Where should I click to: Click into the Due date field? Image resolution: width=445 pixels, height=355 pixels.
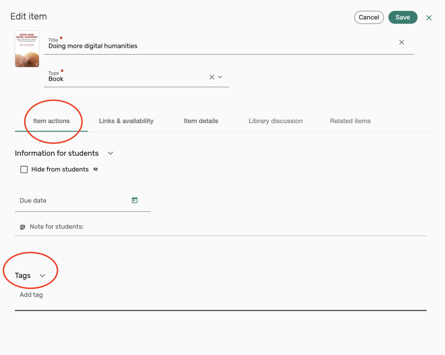[72, 201]
